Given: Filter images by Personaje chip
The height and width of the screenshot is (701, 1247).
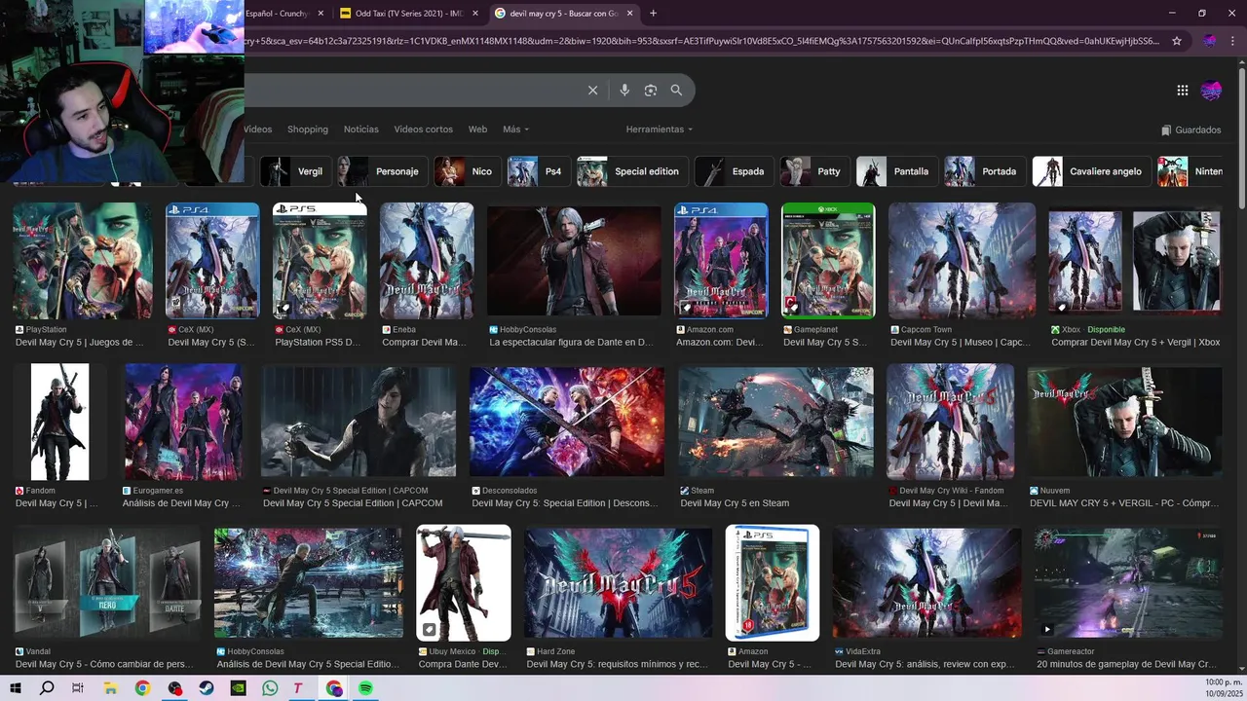Looking at the screenshot, I should pos(381,171).
